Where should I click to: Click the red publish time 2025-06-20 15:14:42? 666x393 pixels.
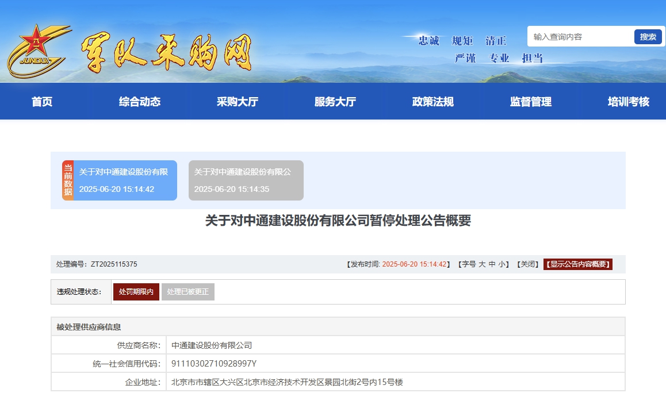pos(414,264)
